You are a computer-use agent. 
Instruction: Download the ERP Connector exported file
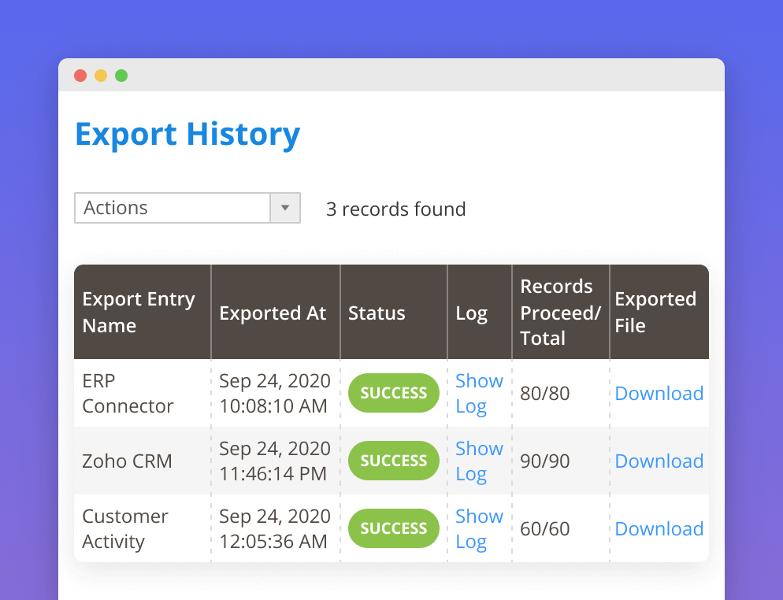pos(659,393)
